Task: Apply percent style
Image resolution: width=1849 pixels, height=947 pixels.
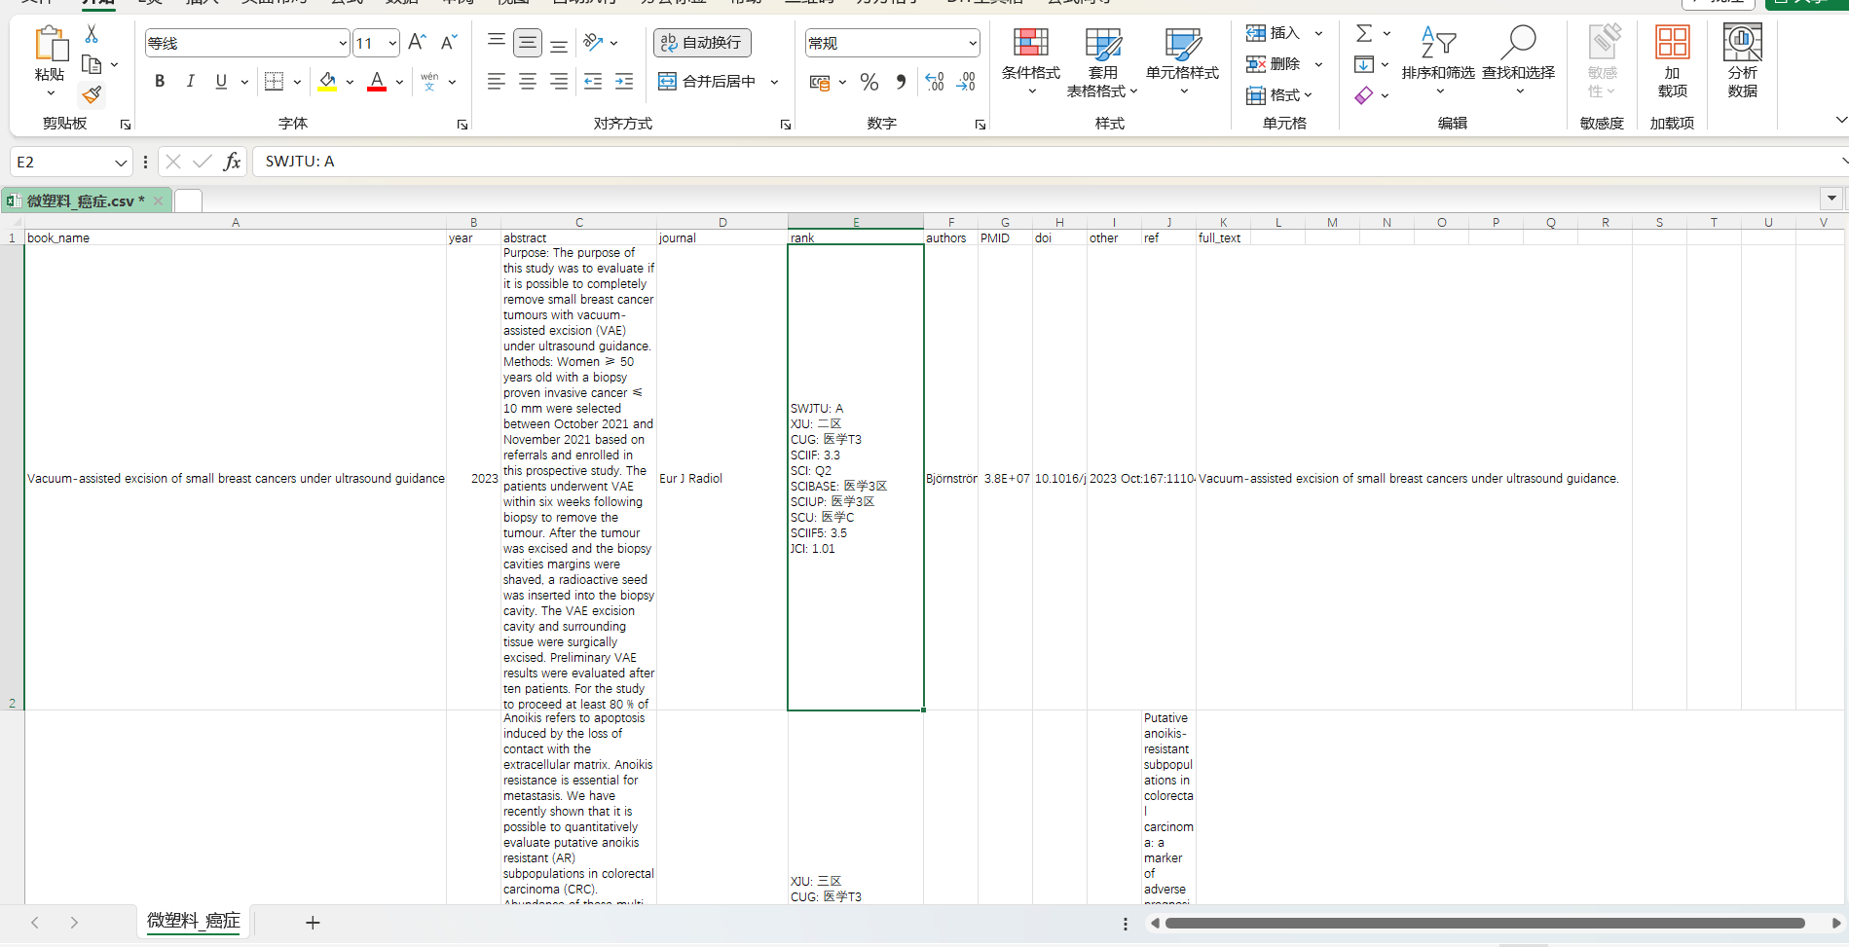Action: (x=869, y=82)
